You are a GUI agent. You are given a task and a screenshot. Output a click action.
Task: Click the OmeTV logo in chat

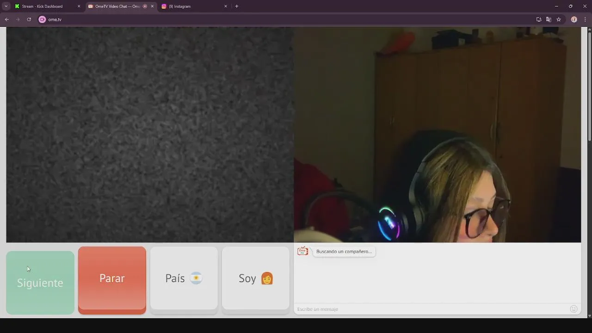pos(302,251)
